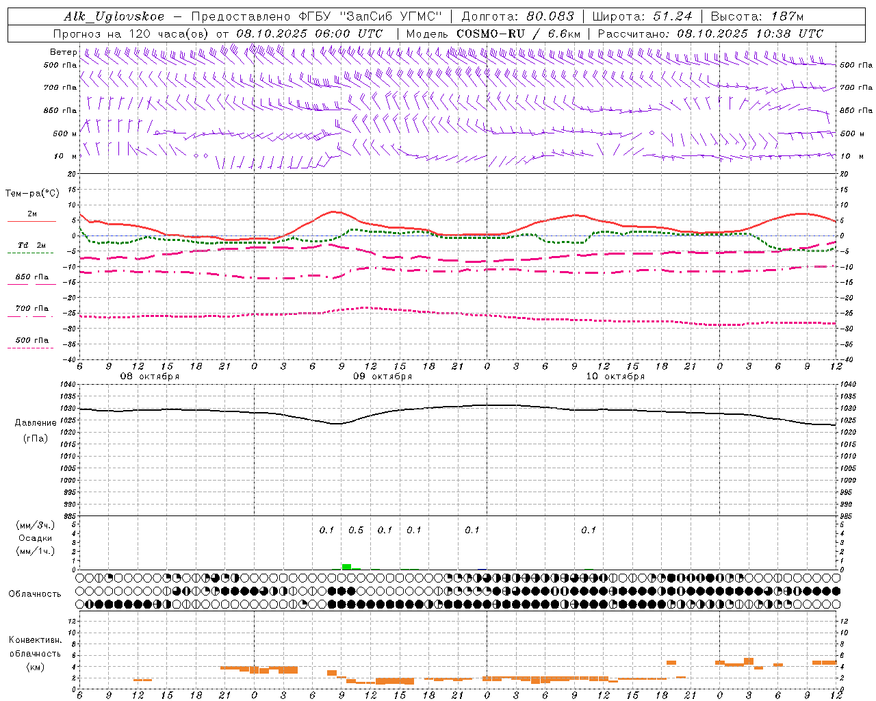This screenshot has height=701, width=876.
Task: Click the 10 октября date label
Action: tap(615, 377)
